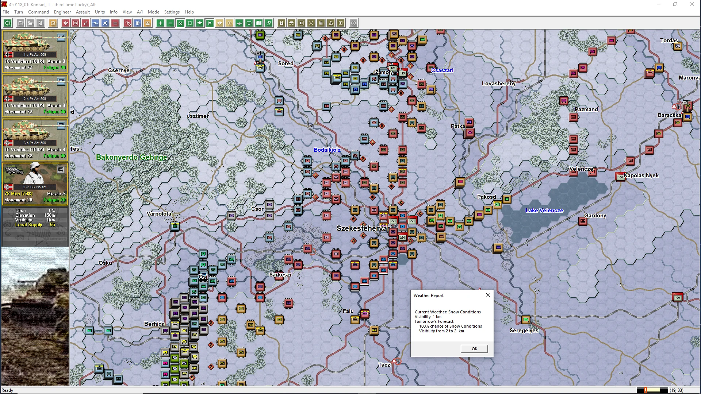Image resolution: width=701 pixels, height=394 pixels.
Task: Click the green crosshair target toolbar icon
Action: tap(8, 23)
